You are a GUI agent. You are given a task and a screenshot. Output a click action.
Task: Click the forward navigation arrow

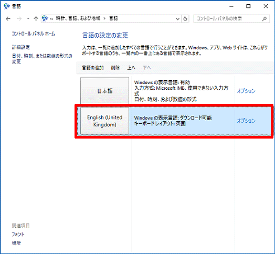[19, 18]
